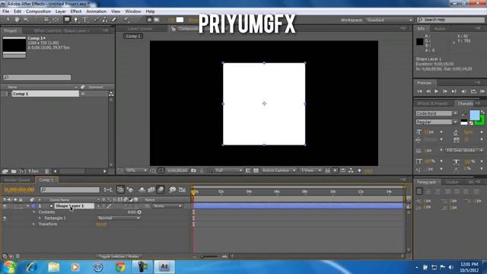The image size is (487, 274).
Task: Open the Graph Editor icon
Action: 182,190
